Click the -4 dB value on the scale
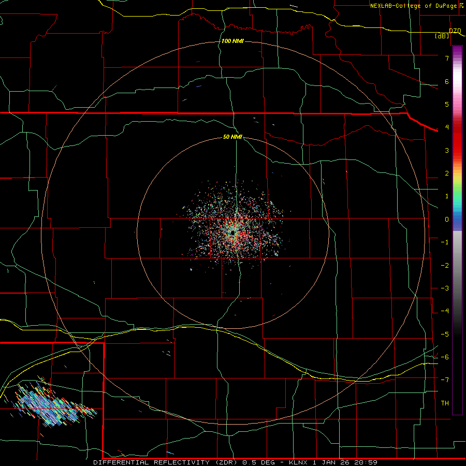The height and width of the screenshot is (466, 466). [445, 311]
